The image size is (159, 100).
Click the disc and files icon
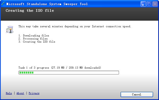10,29
